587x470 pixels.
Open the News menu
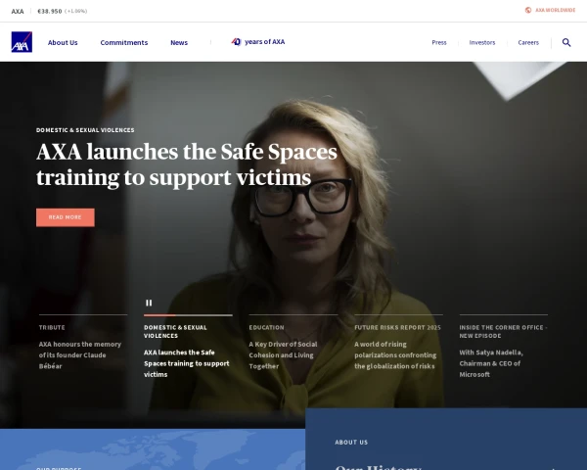point(179,42)
